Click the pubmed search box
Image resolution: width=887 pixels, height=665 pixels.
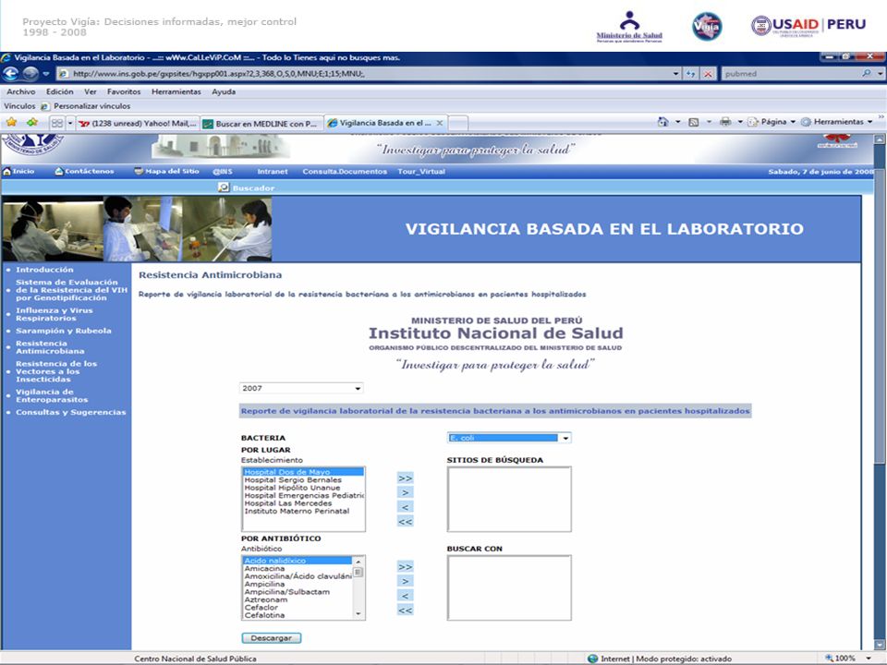point(790,74)
